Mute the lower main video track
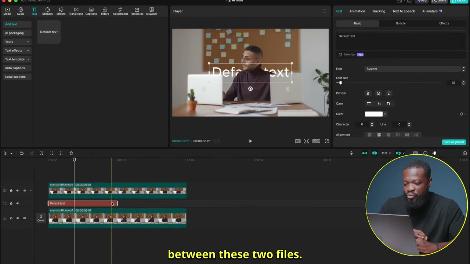 [24, 218]
